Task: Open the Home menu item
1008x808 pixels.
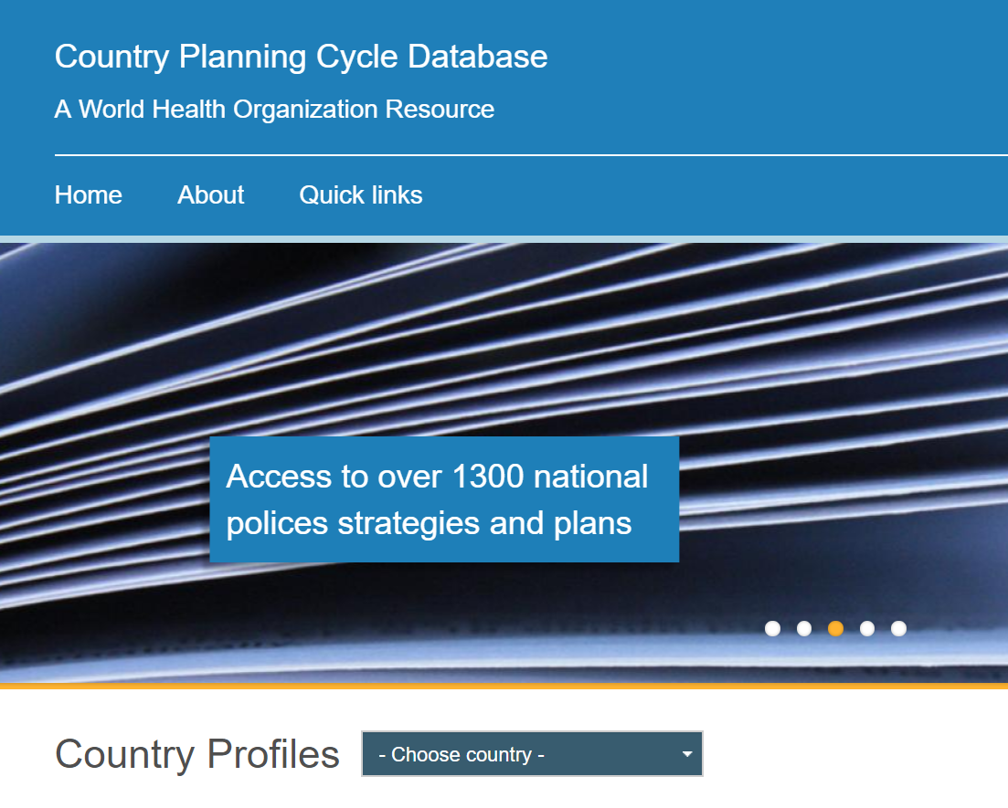Action: pyautogui.click(x=88, y=194)
